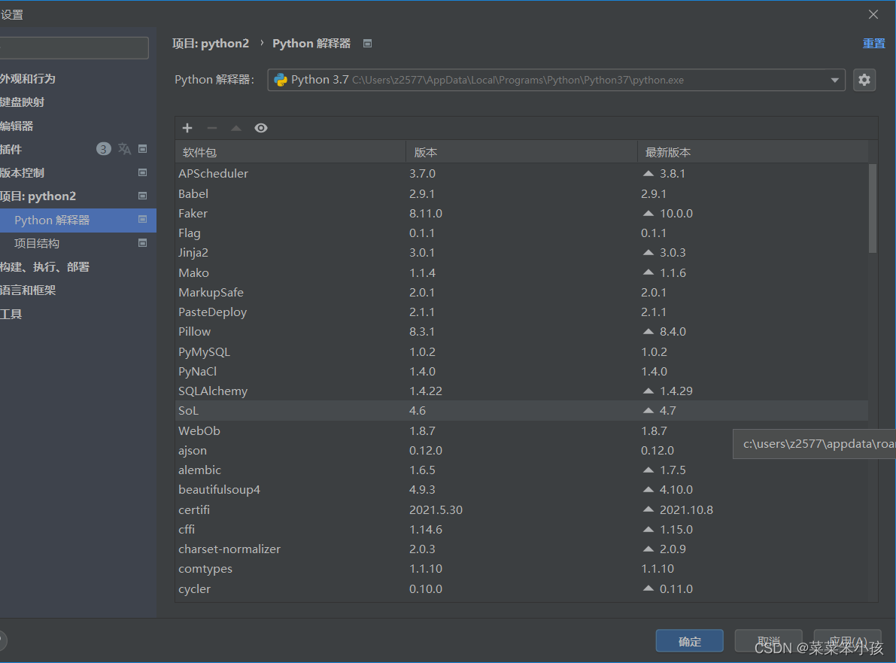Viewport: 896px width, 663px height.
Task: Close the settings dialog with the X
Action: [x=873, y=14]
